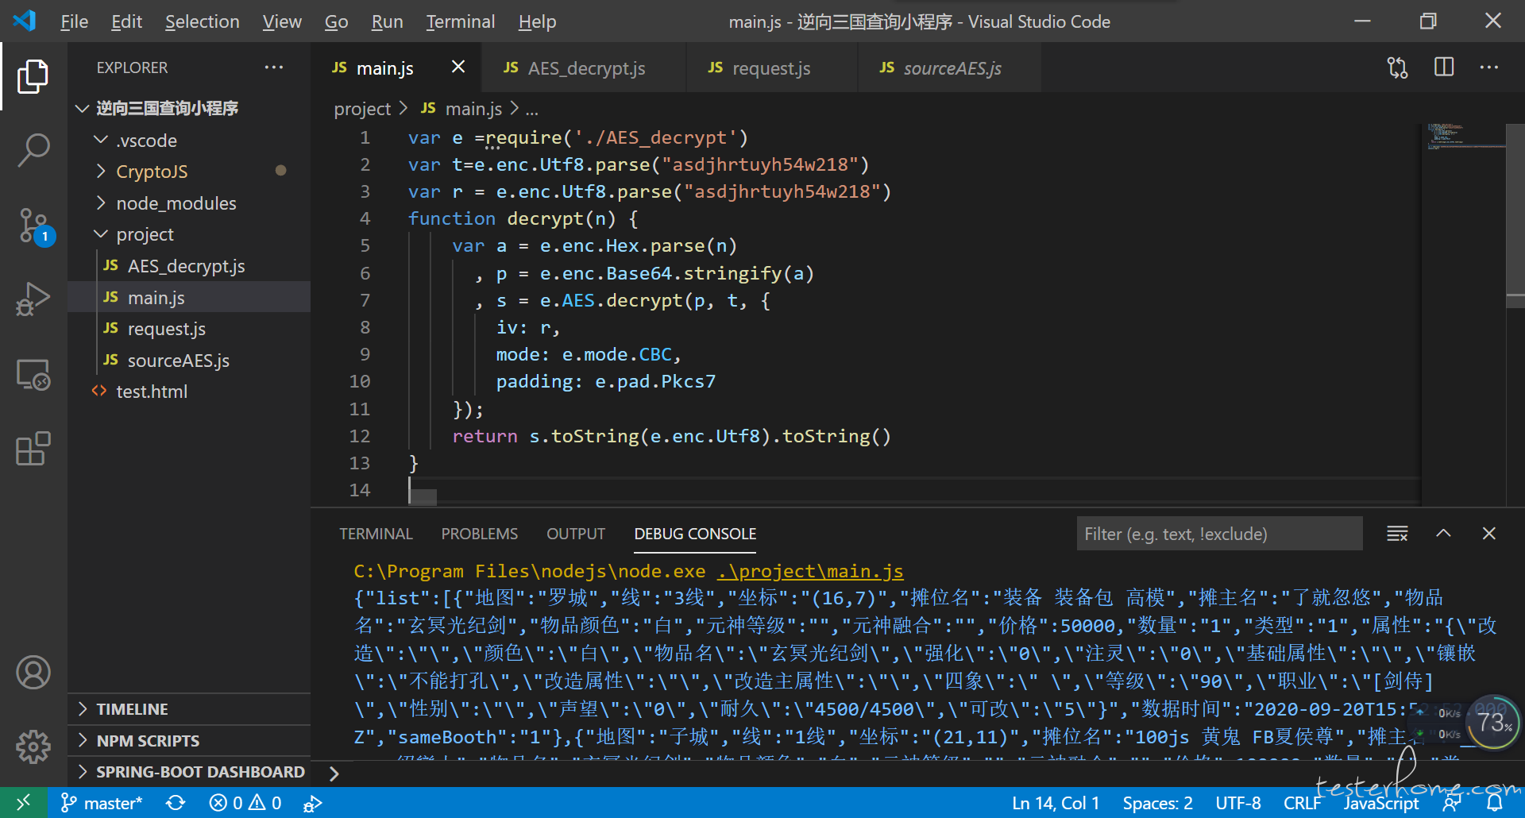Open the Search view icon
The height and width of the screenshot is (818, 1525).
tap(33, 150)
